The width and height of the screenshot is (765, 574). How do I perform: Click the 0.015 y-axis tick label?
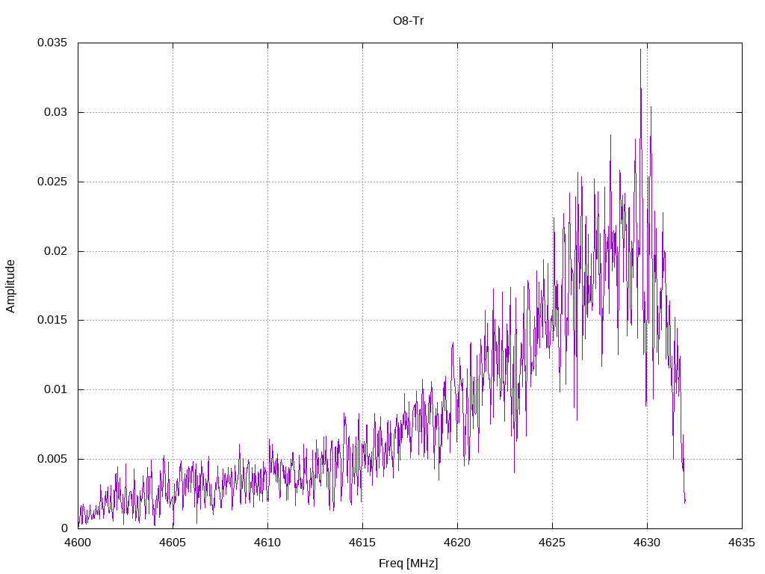pyautogui.click(x=52, y=320)
